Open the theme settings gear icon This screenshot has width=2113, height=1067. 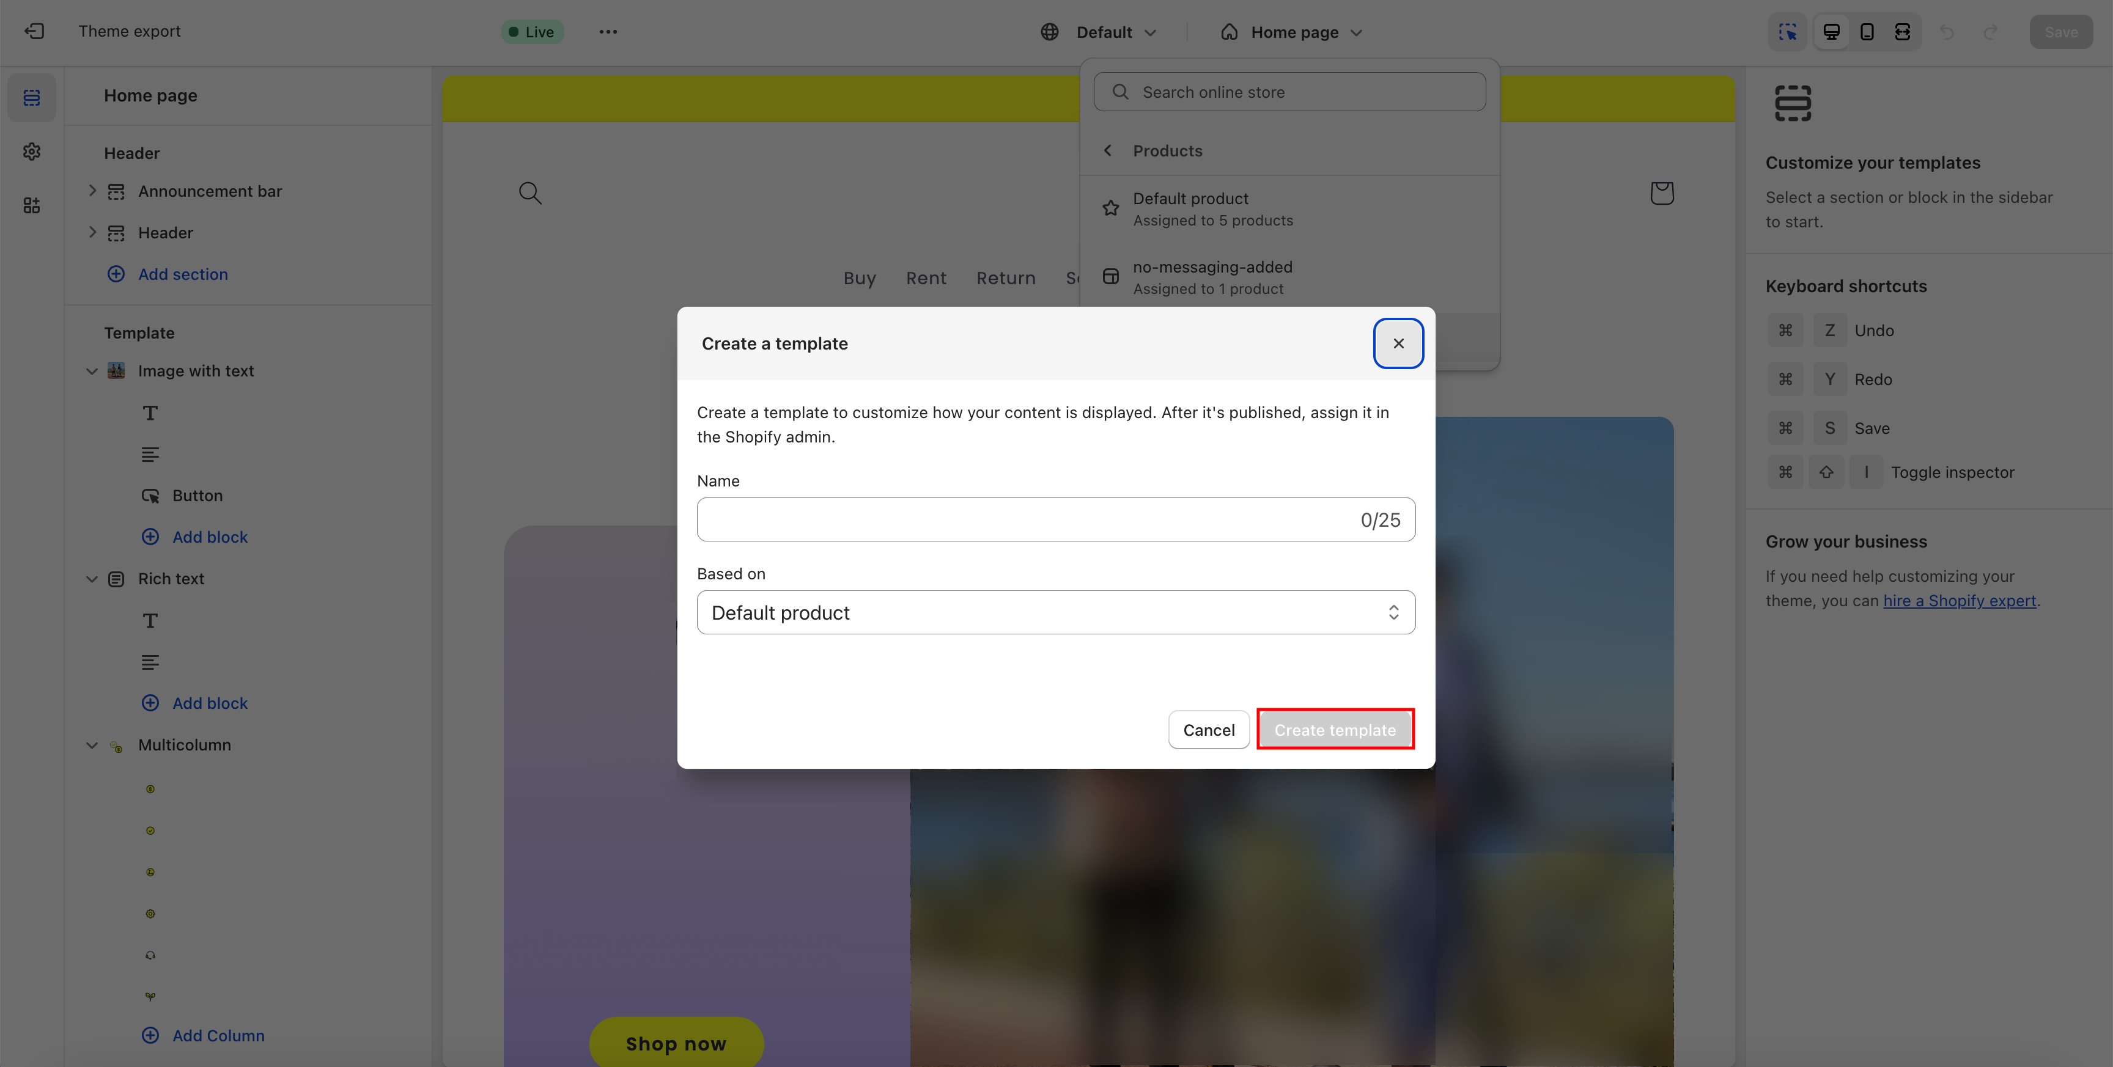[32, 152]
